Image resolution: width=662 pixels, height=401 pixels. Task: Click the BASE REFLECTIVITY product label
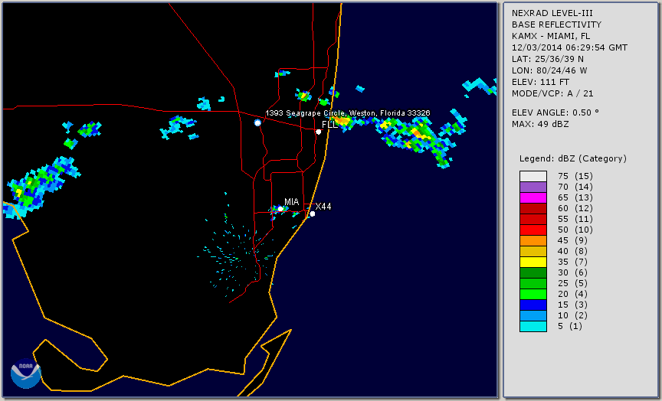click(x=556, y=25)
